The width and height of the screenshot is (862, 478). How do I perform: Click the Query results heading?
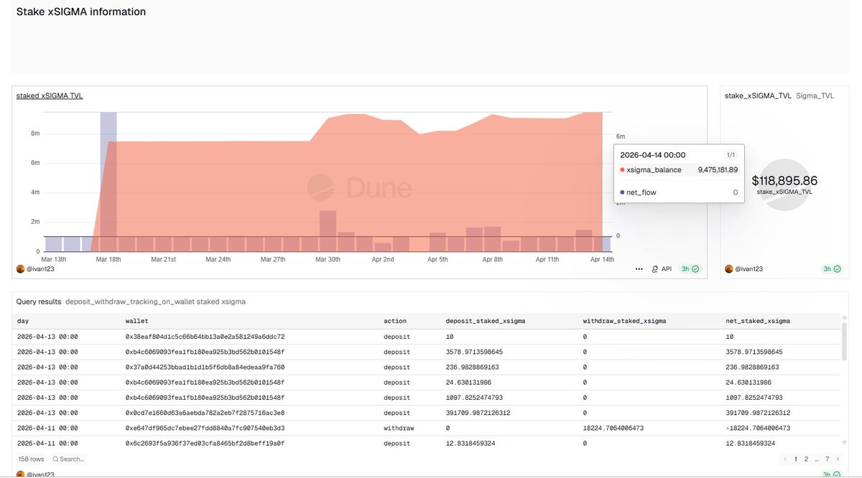coord(37,302)
